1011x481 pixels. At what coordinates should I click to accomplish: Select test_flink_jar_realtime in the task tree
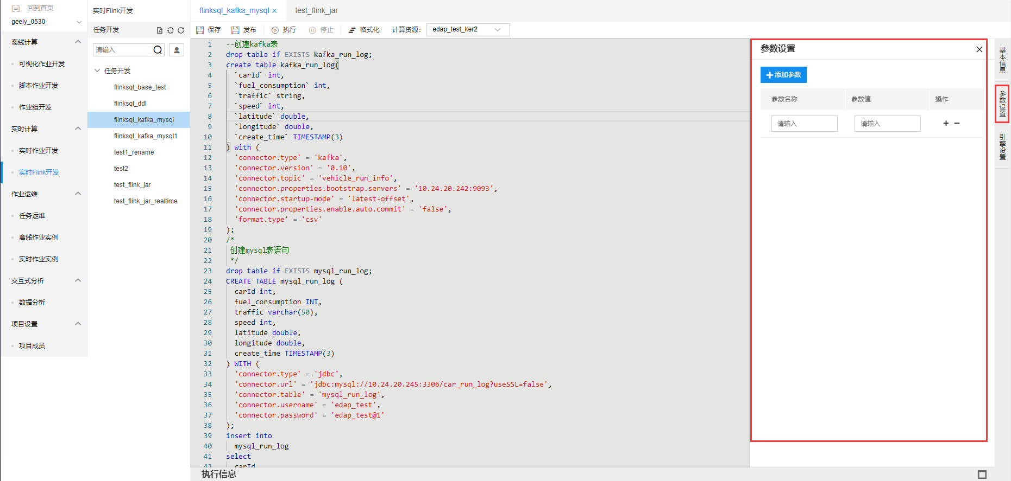click(146, 201)
